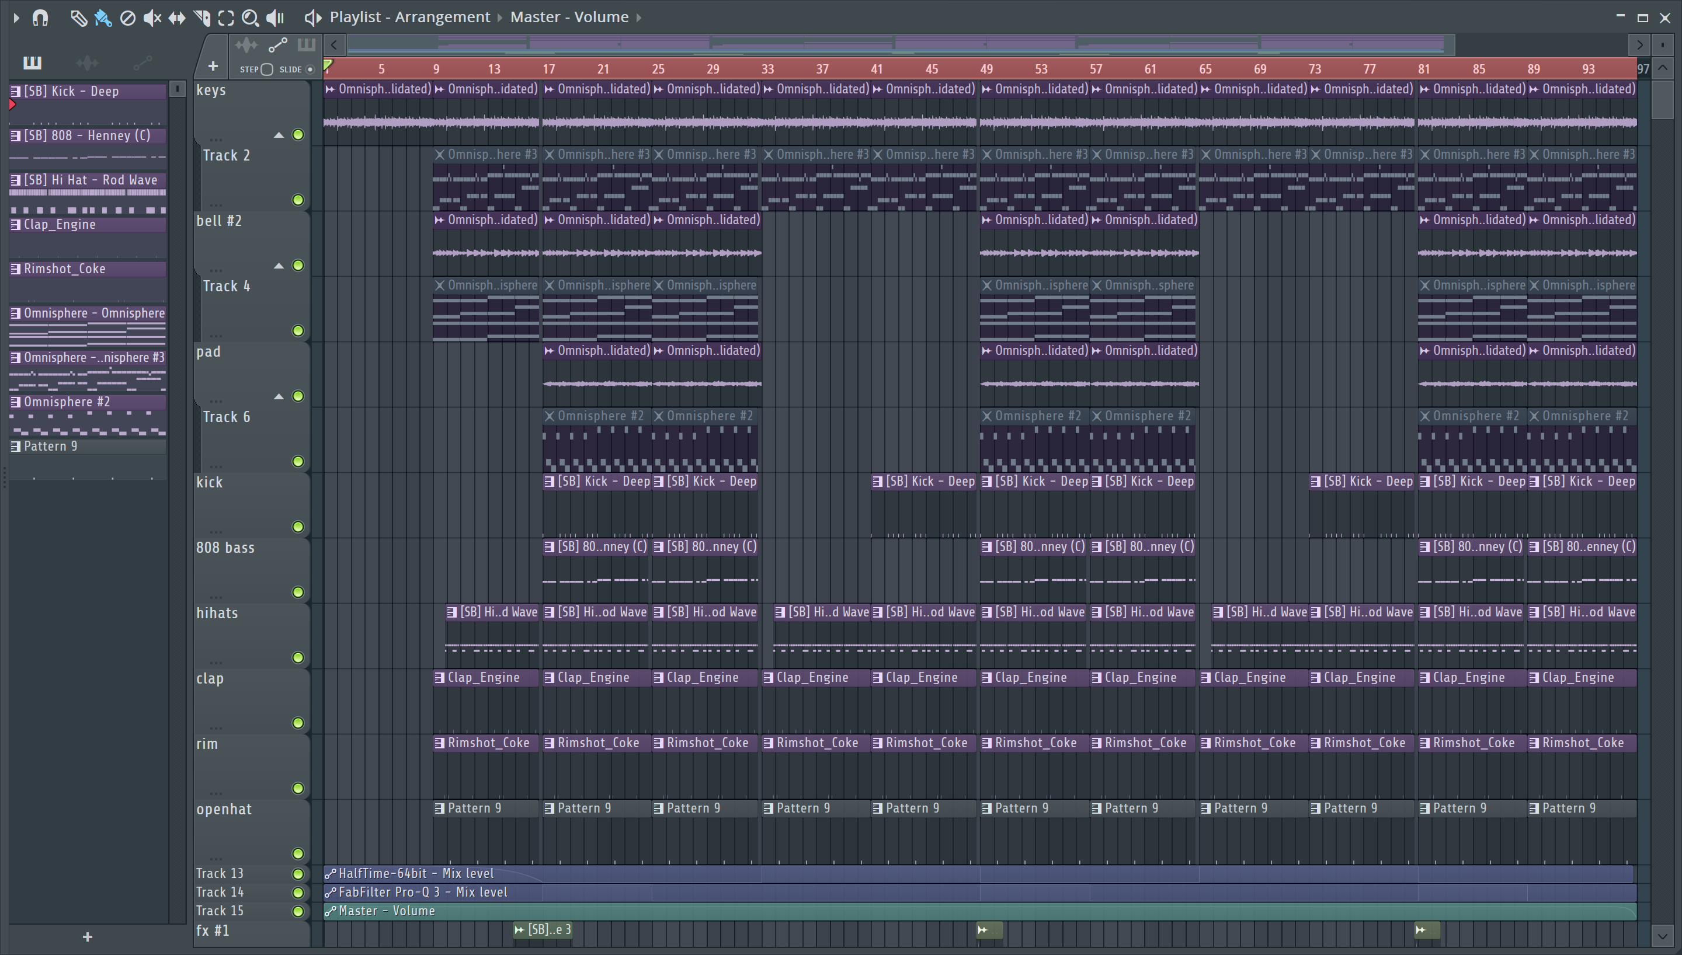Select the Zoom magnifier tool
The width and height of the screenshot is (1682, 955).
point(250,18)
